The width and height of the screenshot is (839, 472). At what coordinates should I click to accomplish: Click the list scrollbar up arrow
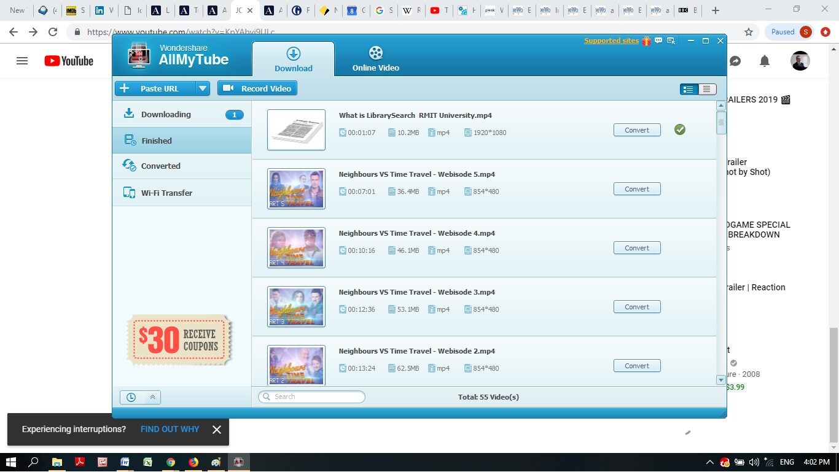721,106
